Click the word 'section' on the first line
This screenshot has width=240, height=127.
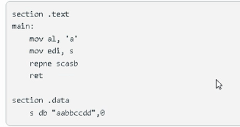click(x=28, y=14)
